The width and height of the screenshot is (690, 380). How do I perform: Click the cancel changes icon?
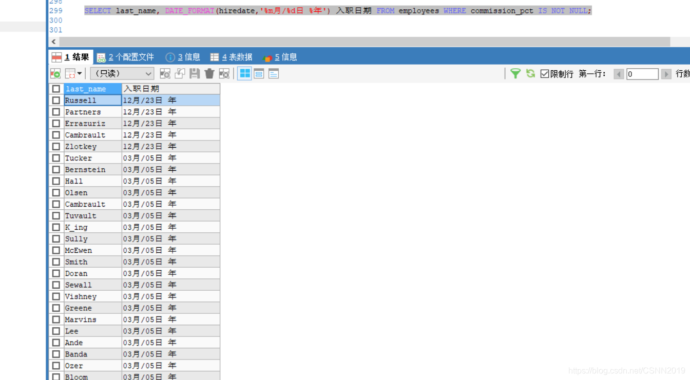click(x=224, y=74)
